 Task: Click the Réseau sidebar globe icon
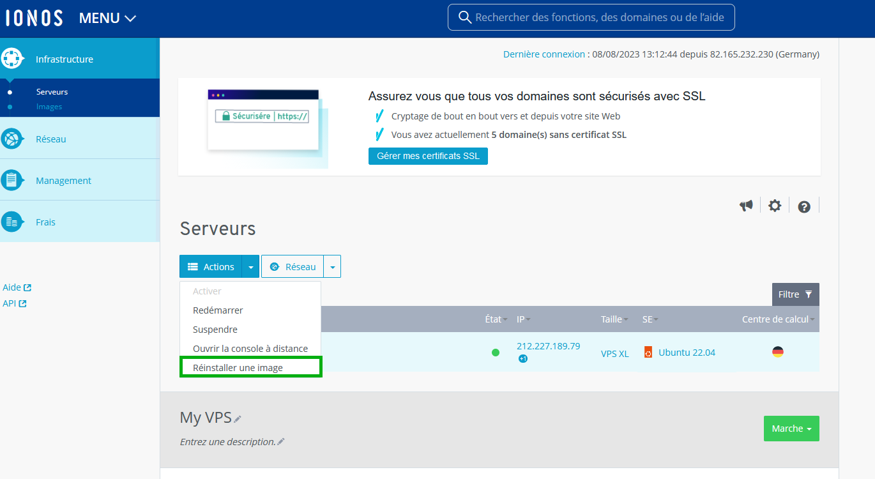[x=12, y=139]
